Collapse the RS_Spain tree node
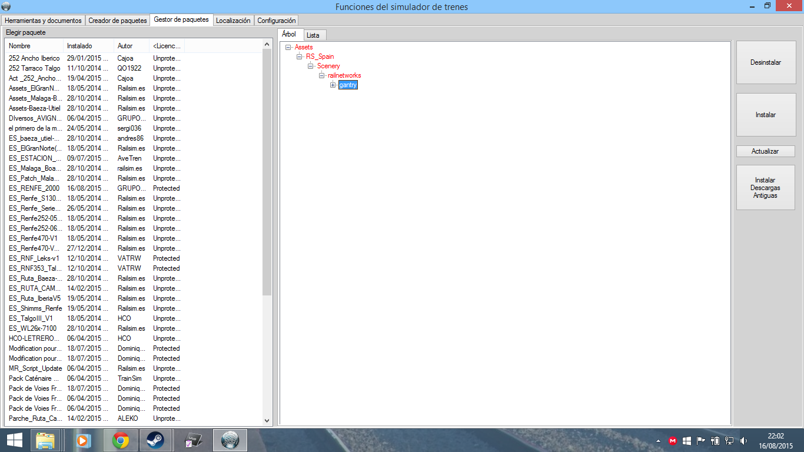The image size is (804, 452). coord(299,56)
